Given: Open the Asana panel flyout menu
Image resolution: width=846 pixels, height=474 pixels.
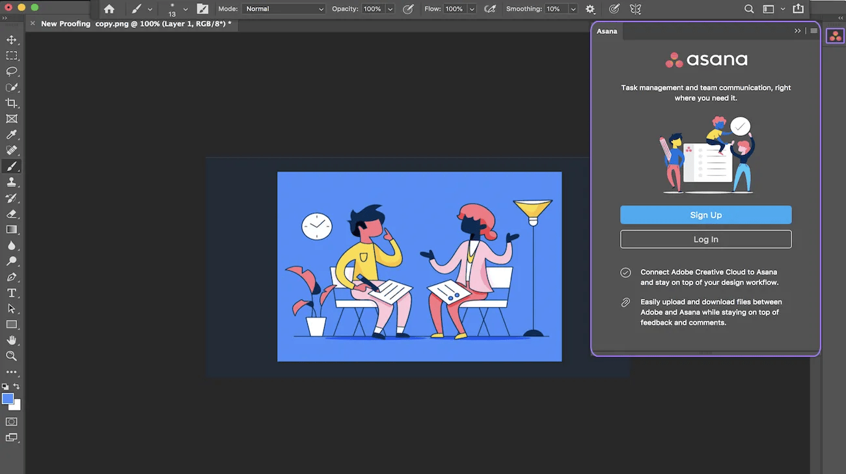Looking at the screenshot, I should [x=813, y=31].
